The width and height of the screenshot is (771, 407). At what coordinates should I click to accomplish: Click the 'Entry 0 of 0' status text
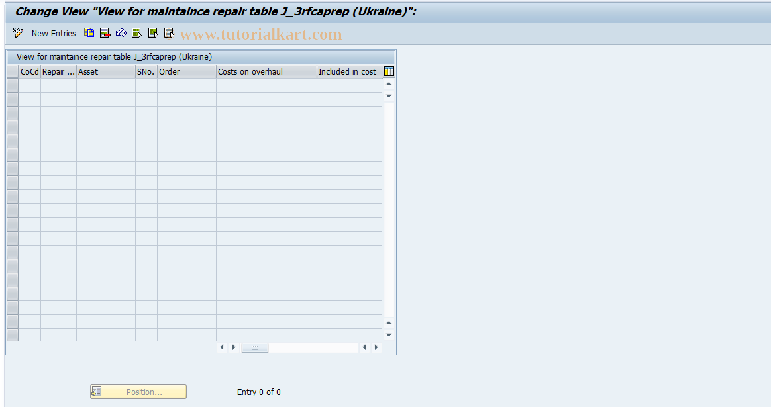(258, 392)
